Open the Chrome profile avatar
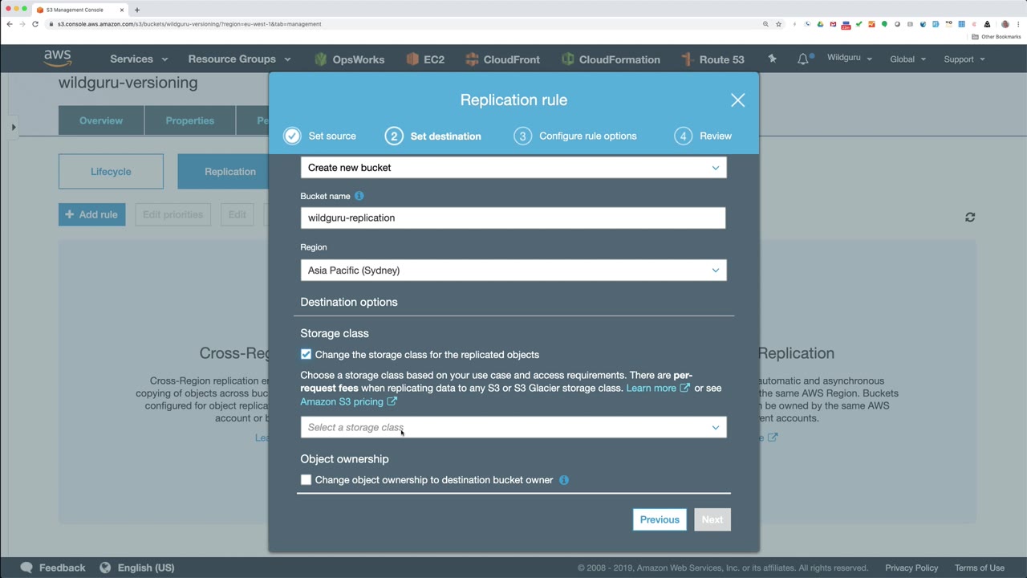 1005,24
